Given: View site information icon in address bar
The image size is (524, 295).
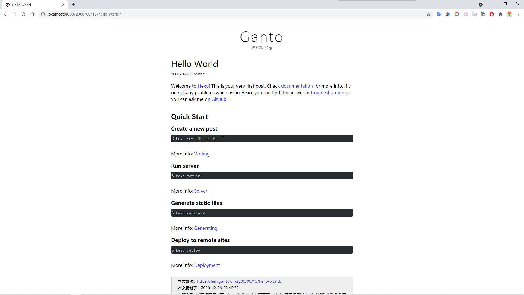Looking at the screenshot, I should pos(43,14).
